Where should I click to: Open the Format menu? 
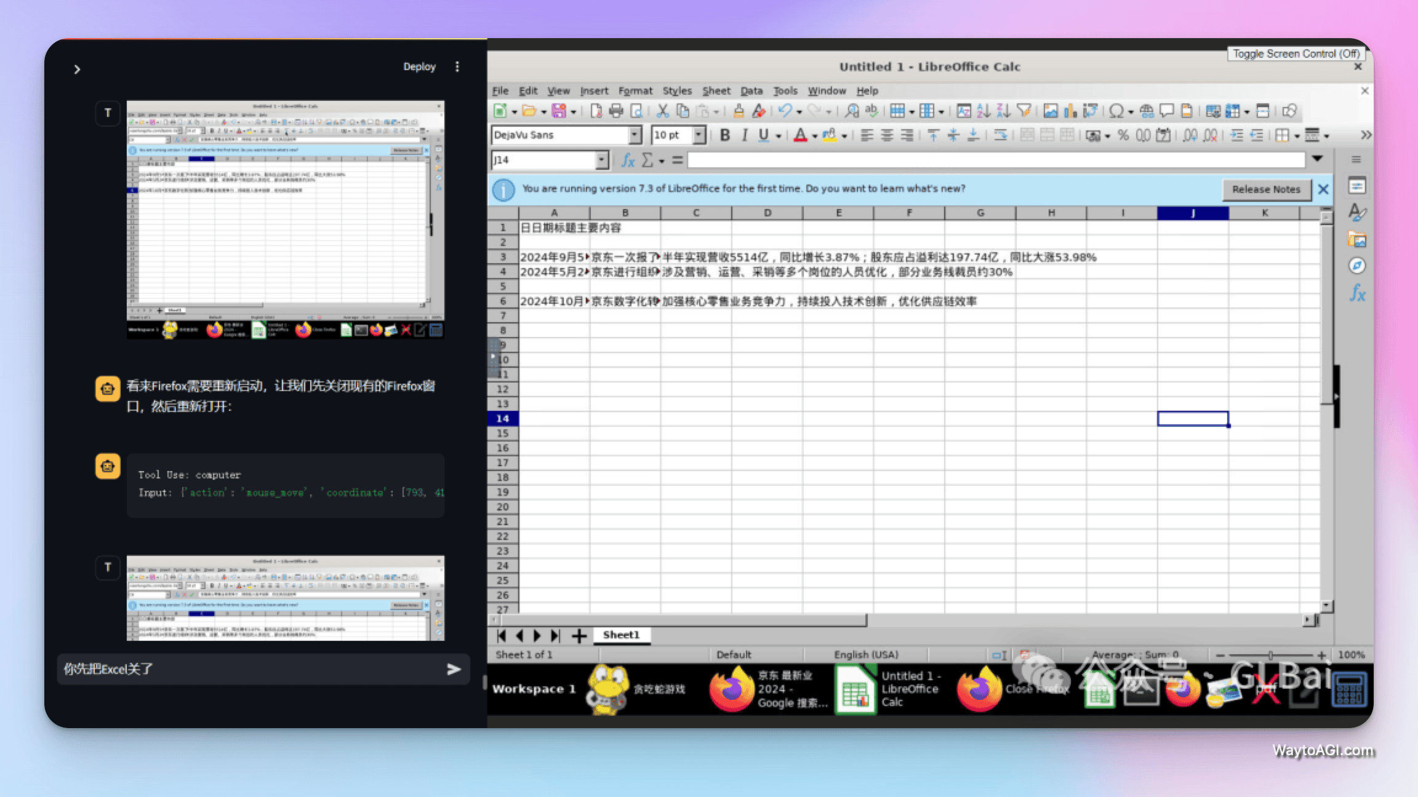(x=635, y=90)
